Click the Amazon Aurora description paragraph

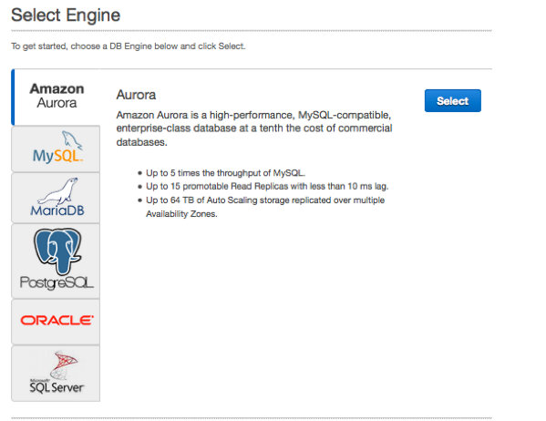(254, 128)
